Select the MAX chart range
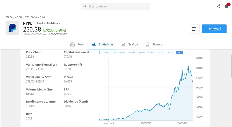 point(179,52)
